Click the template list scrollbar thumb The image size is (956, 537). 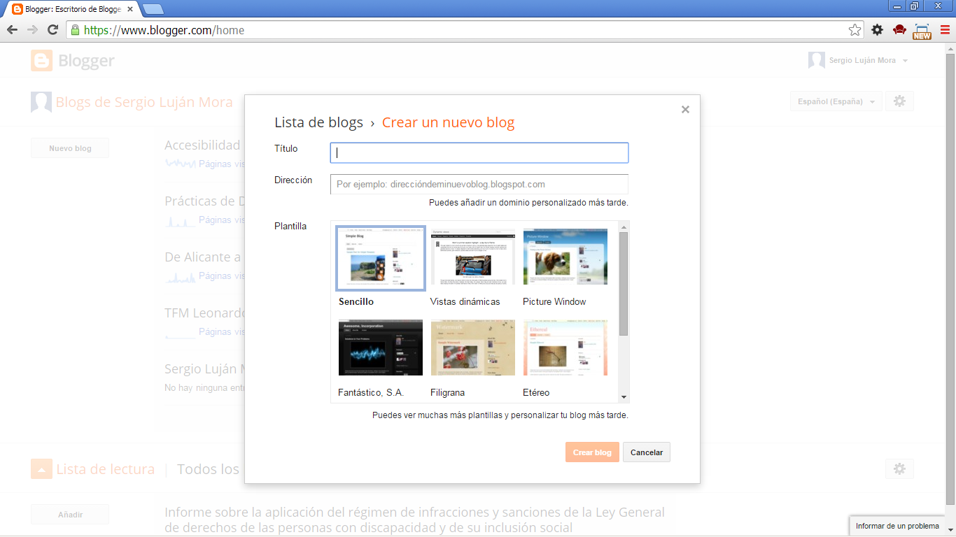point(624,284)
